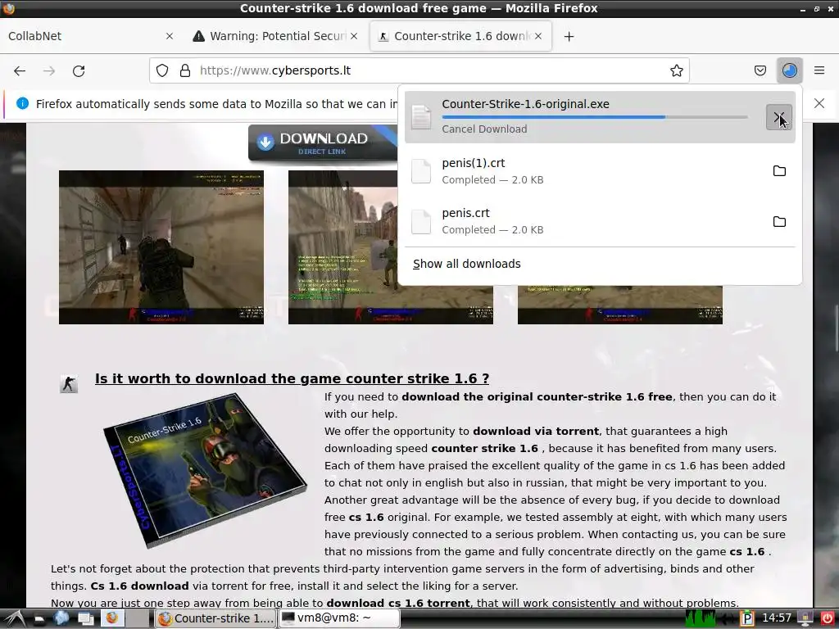This screenshot has height=629, width=839.
Task: Click the exe download progress bar
Action: click(595, 116)
